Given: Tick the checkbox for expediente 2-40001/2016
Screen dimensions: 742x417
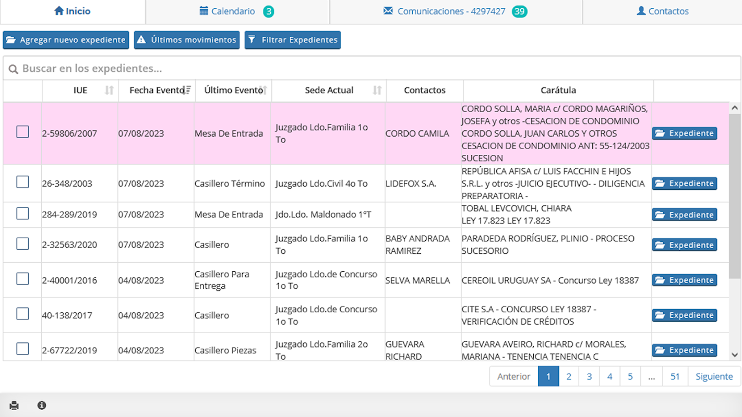Looking at the screenshot, I should coord(22,279).
